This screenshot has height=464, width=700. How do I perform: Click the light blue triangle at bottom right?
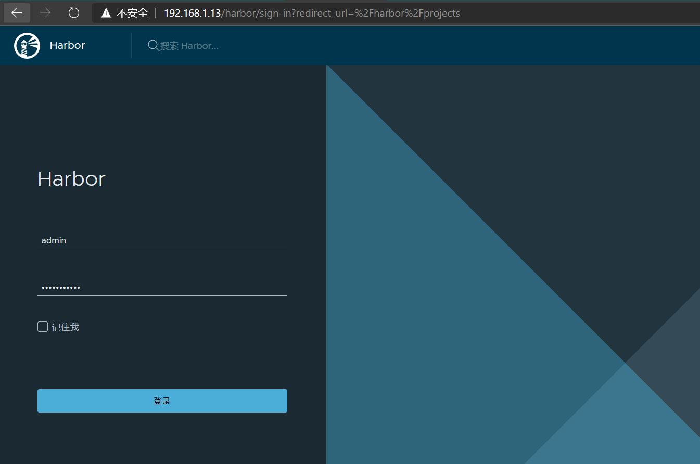(x=625, y=427)
